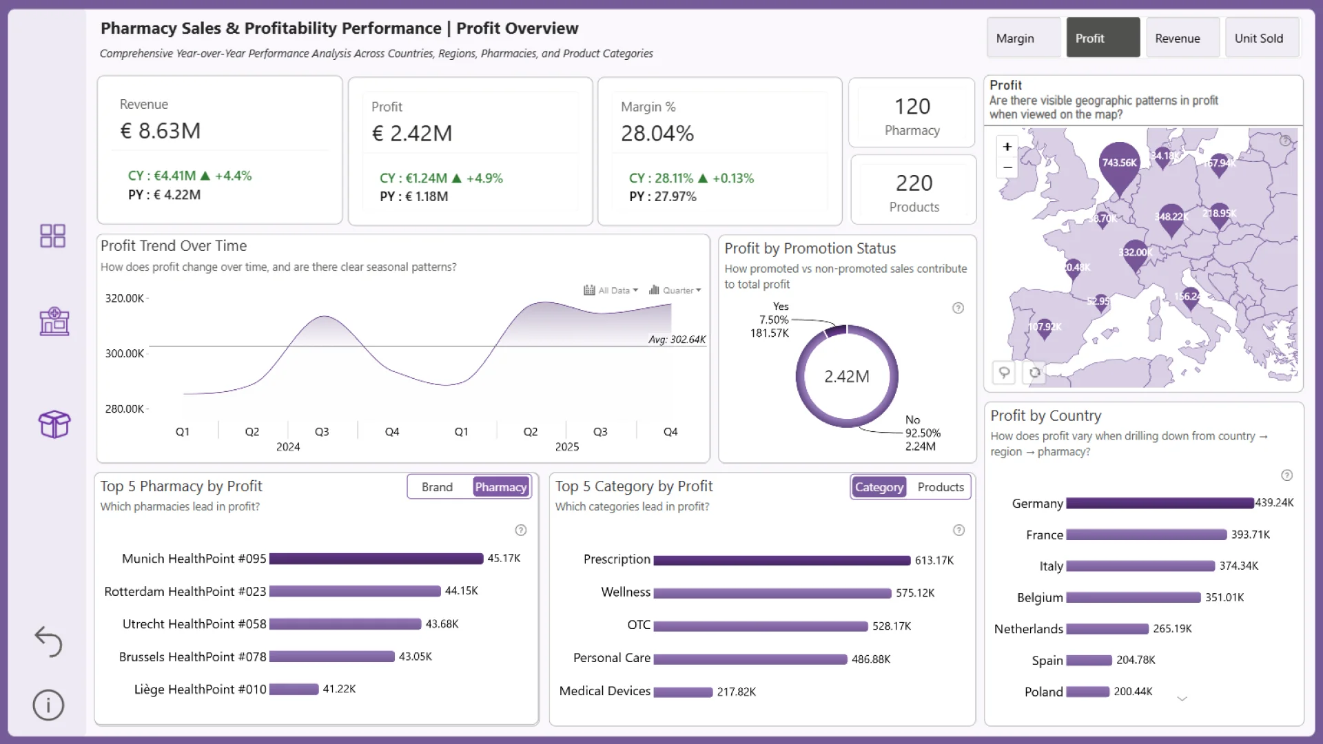The height and width of the screenshot is (744, 1323).
Task: Switch Top 5 chart to Brand
Action: (x=437, y=487)
